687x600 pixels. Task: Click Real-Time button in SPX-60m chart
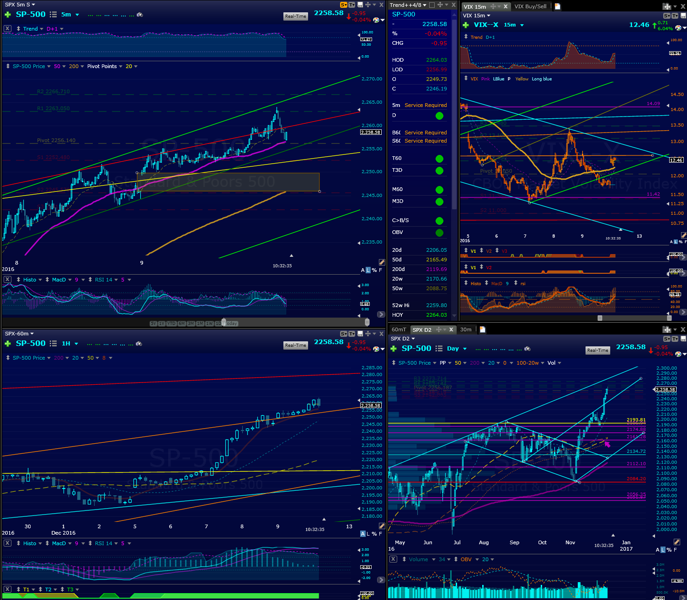point(296,345)
